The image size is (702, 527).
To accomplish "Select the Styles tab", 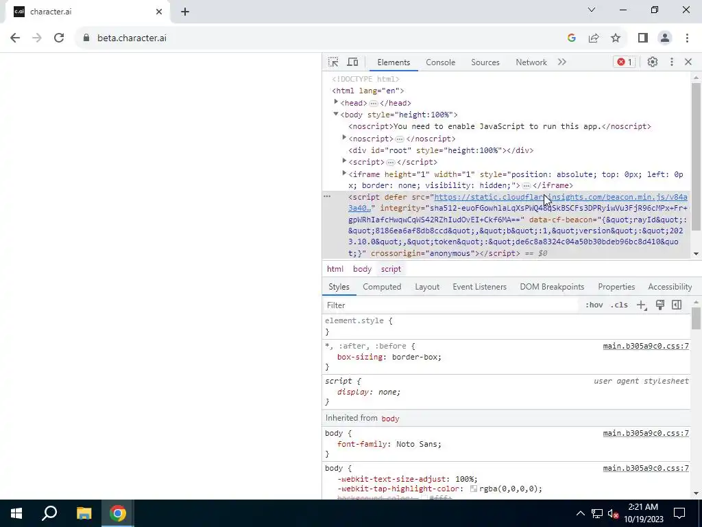I will click(x=339, y=287).
